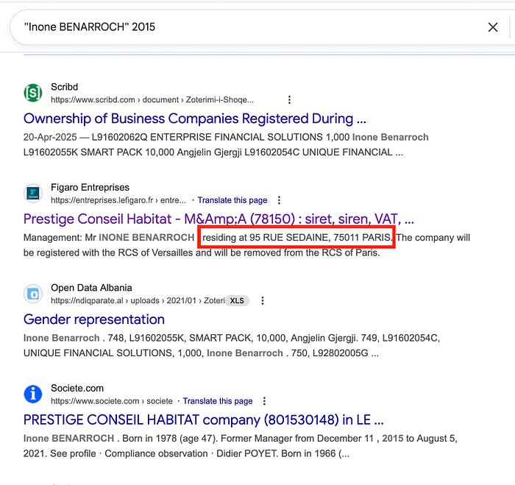This screenshot has height=485, width=515.
Task: Open the "Gender representation" result
Action: [94, 319]
